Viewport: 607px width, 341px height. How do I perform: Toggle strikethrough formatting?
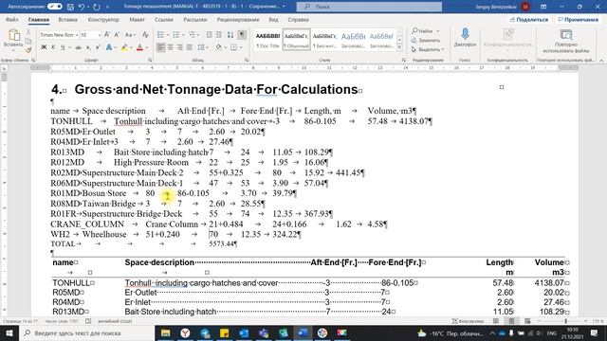pyautogui.click(x=78, y=47)
